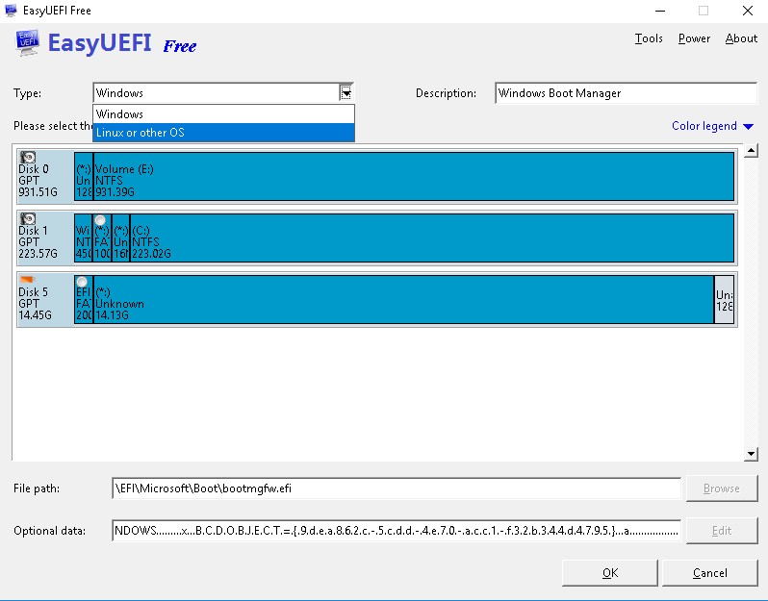768x601 pixels.
Task: Click the Browse button
Action: coord(722,488)
